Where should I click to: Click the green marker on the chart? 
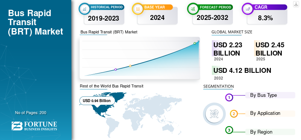(x=195, y=43)
